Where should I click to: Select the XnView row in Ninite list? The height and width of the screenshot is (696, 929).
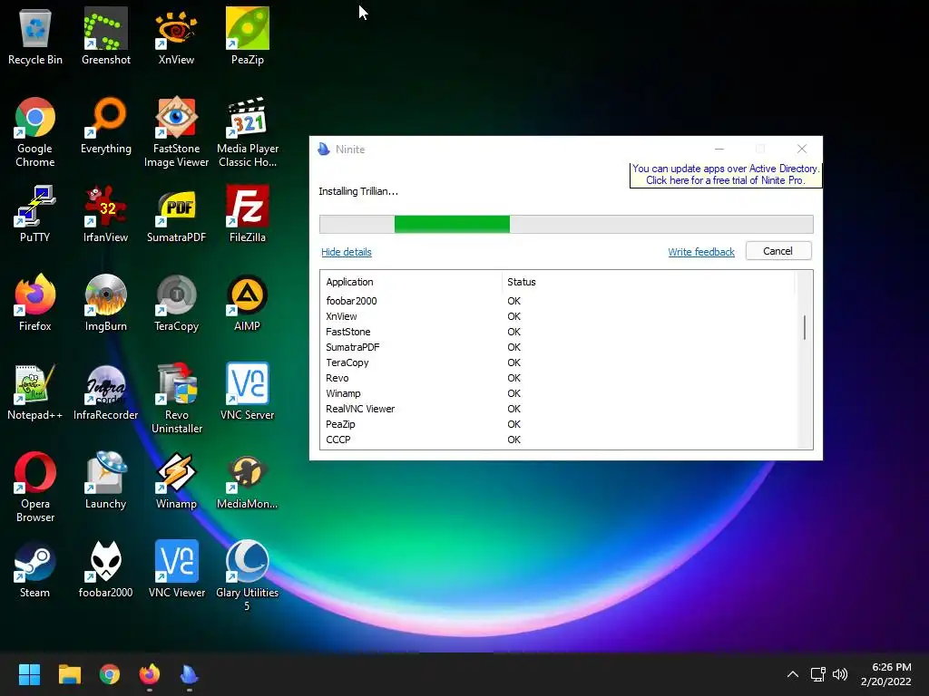[x=559, y=316]
